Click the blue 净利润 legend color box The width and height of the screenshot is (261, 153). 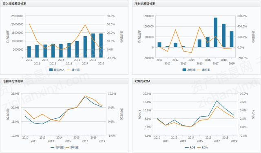pos(184,70)
